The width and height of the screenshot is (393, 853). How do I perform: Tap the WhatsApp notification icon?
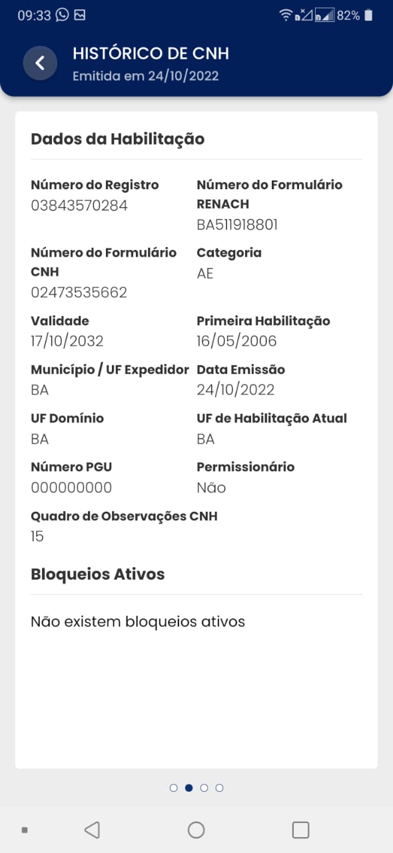point(62,15)
